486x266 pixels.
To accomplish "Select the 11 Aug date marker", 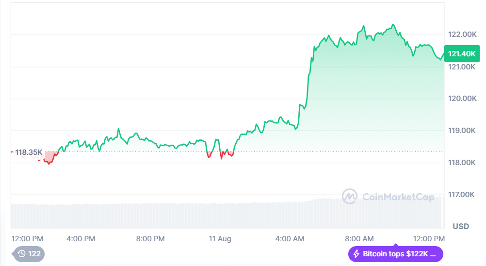I will 220,239.
